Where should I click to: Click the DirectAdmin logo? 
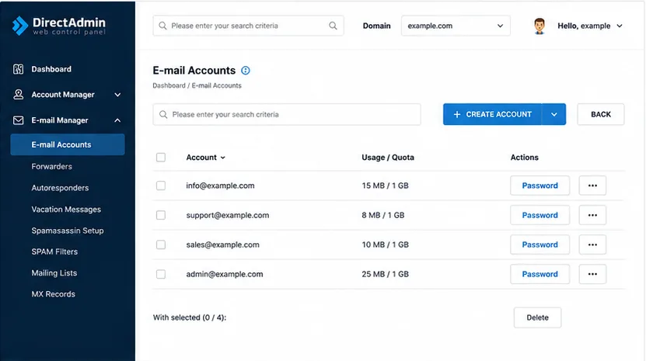coord(58,26)
